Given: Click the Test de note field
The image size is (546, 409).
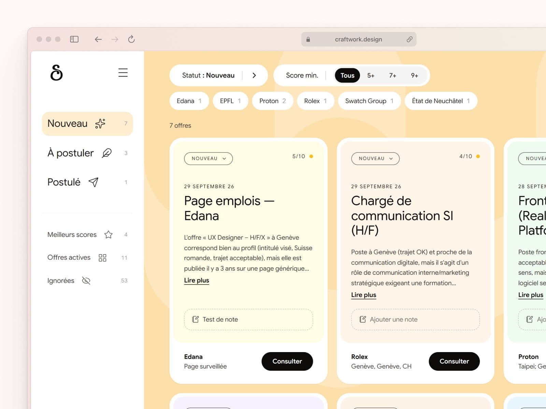Looking at the screenshot, I should pos(248,319).
